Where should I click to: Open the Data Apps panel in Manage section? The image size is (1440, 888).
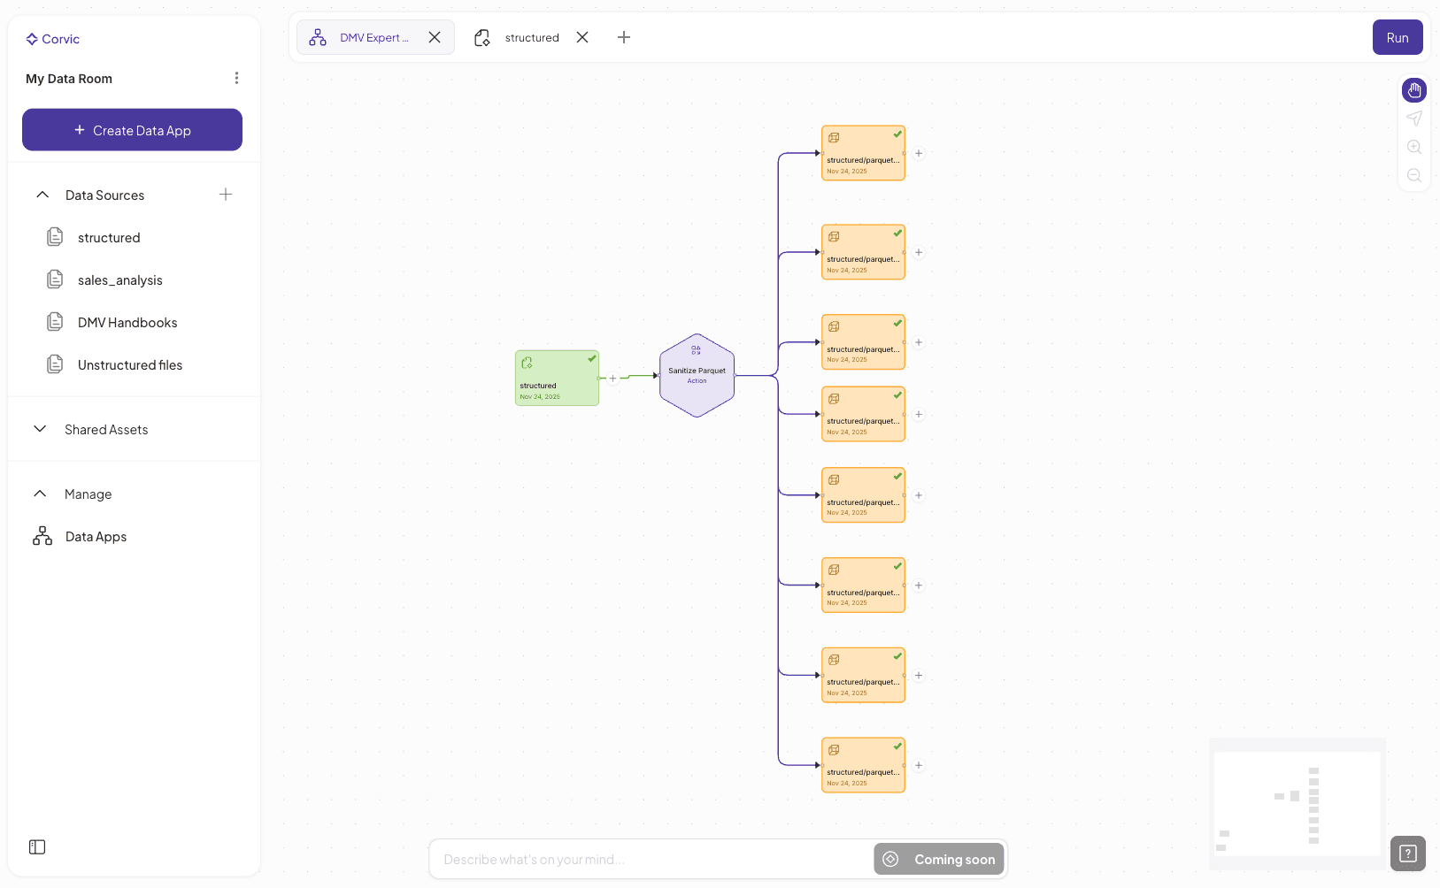(96, 536)
